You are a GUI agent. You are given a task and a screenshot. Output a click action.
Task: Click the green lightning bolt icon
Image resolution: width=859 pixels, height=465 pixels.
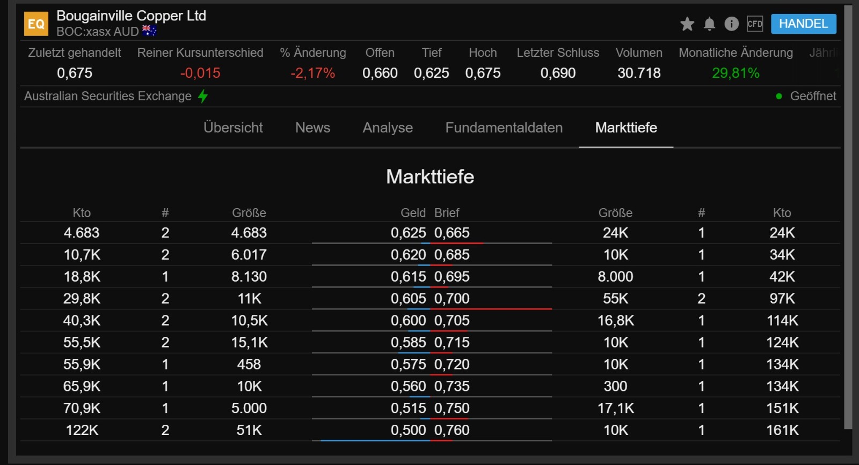click(x=203, y=96)
